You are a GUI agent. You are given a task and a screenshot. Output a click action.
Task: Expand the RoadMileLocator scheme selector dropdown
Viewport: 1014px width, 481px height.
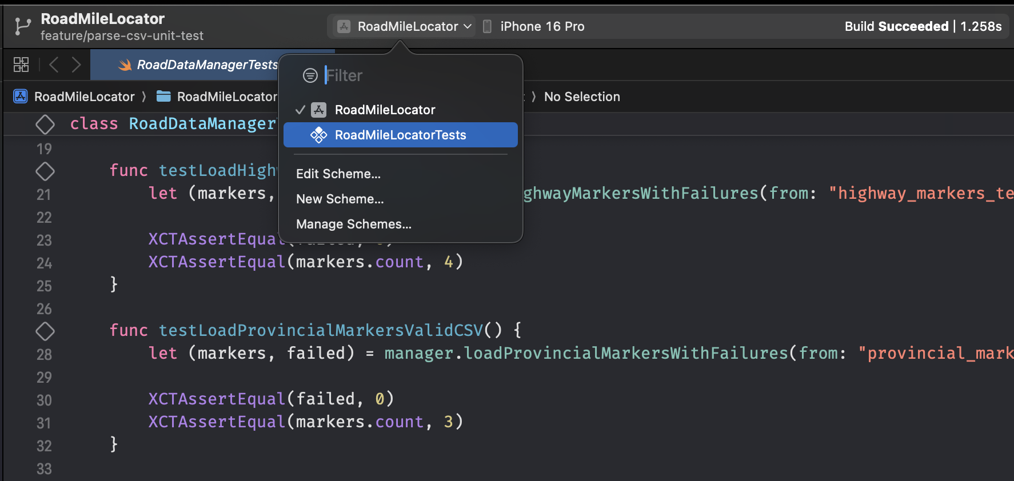point(405,26)
